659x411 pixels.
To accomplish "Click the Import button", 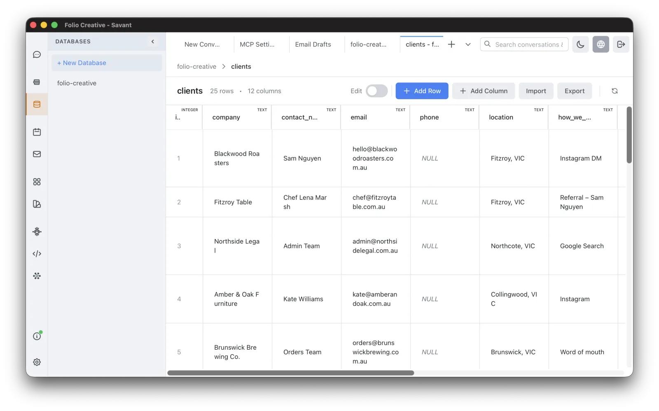I will (x=536, y=91).
